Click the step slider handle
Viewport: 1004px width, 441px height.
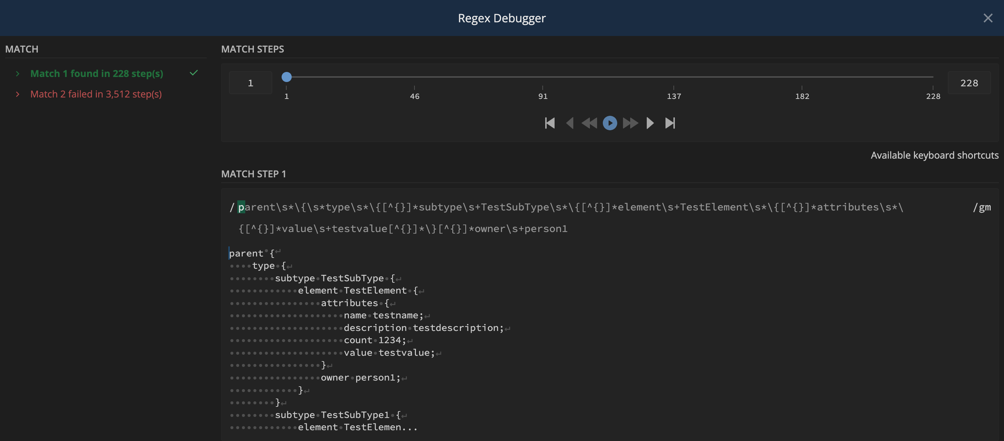[286, 77]
